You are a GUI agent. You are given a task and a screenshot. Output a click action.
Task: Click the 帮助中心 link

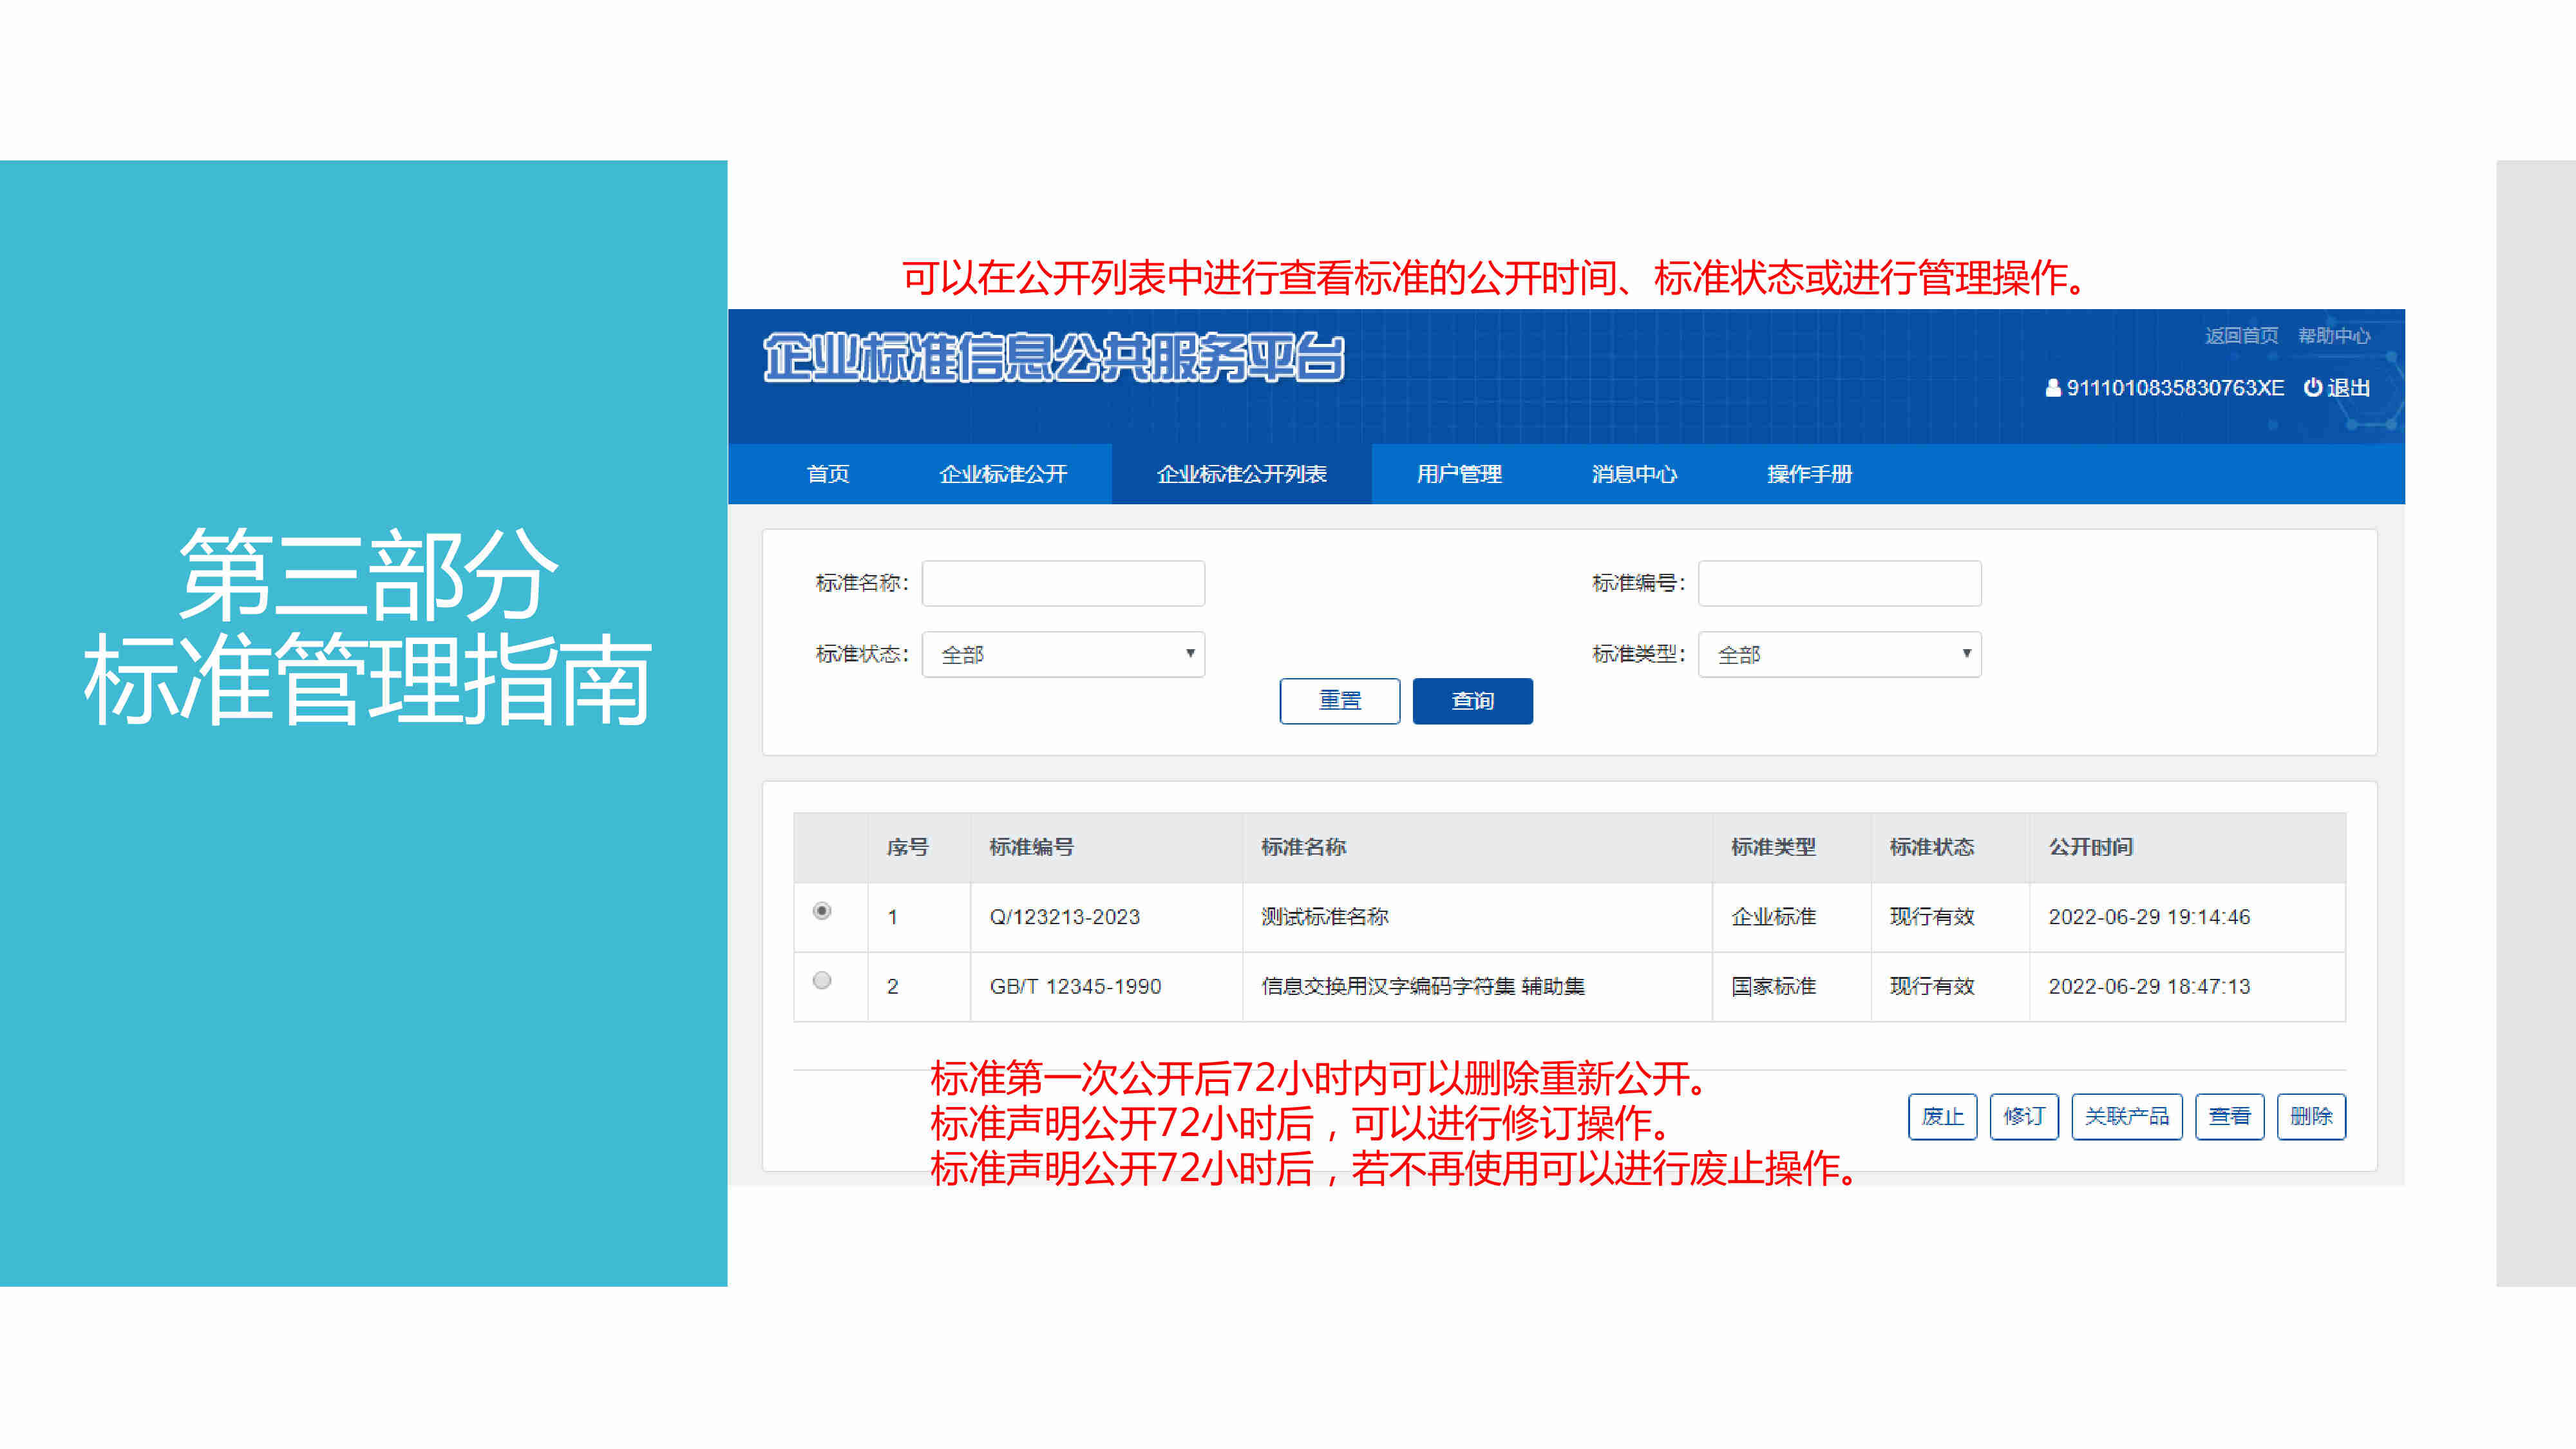(2334, 336)
